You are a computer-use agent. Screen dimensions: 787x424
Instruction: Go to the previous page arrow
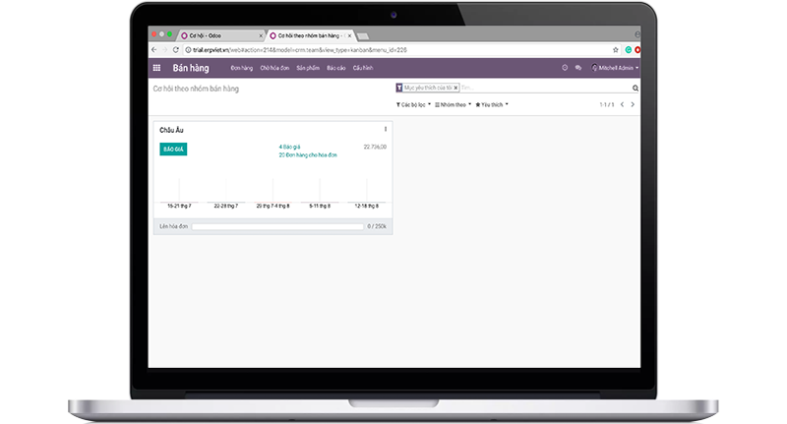coord(622,104)
